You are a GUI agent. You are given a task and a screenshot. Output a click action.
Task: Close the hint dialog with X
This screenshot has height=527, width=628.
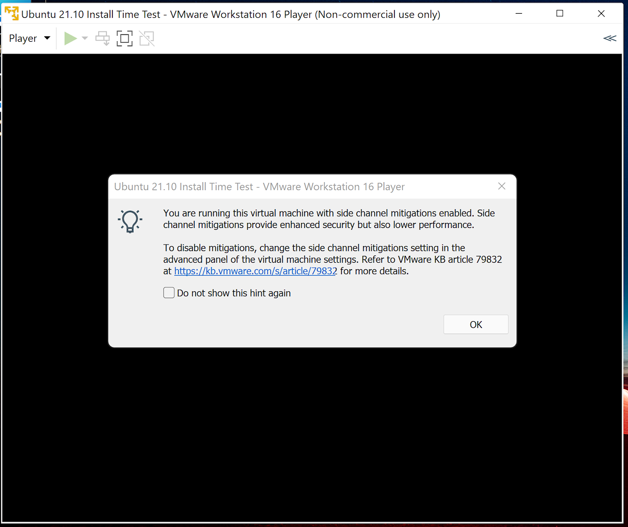coord(501,186)
